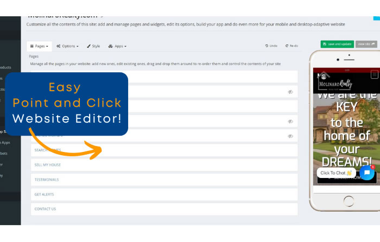Click the Undo icon
This screenshot has height=242, width=380.
click(267, 46)
